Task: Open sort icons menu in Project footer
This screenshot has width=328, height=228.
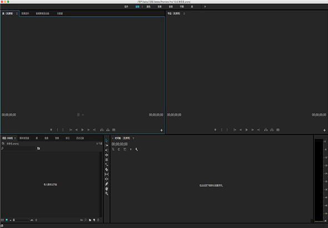Action: coord(36,220)
